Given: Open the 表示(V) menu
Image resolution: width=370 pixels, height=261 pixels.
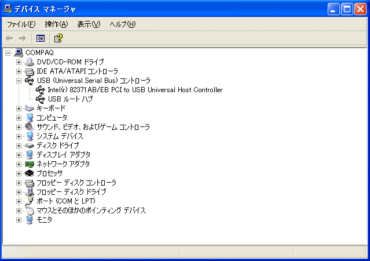Looking at the screenshot, I should pos(89,24).
